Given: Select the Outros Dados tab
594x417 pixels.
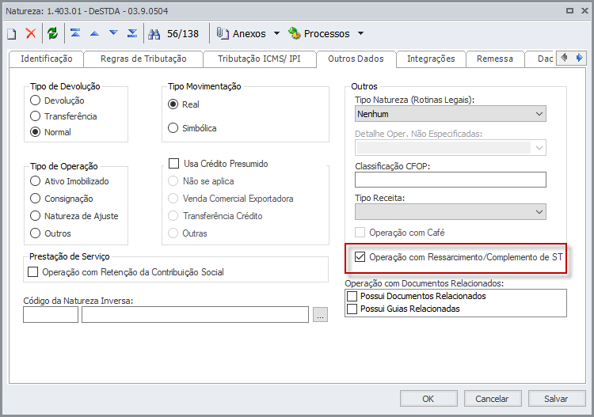Looking at the screenshot, I should tap(356, 59).
